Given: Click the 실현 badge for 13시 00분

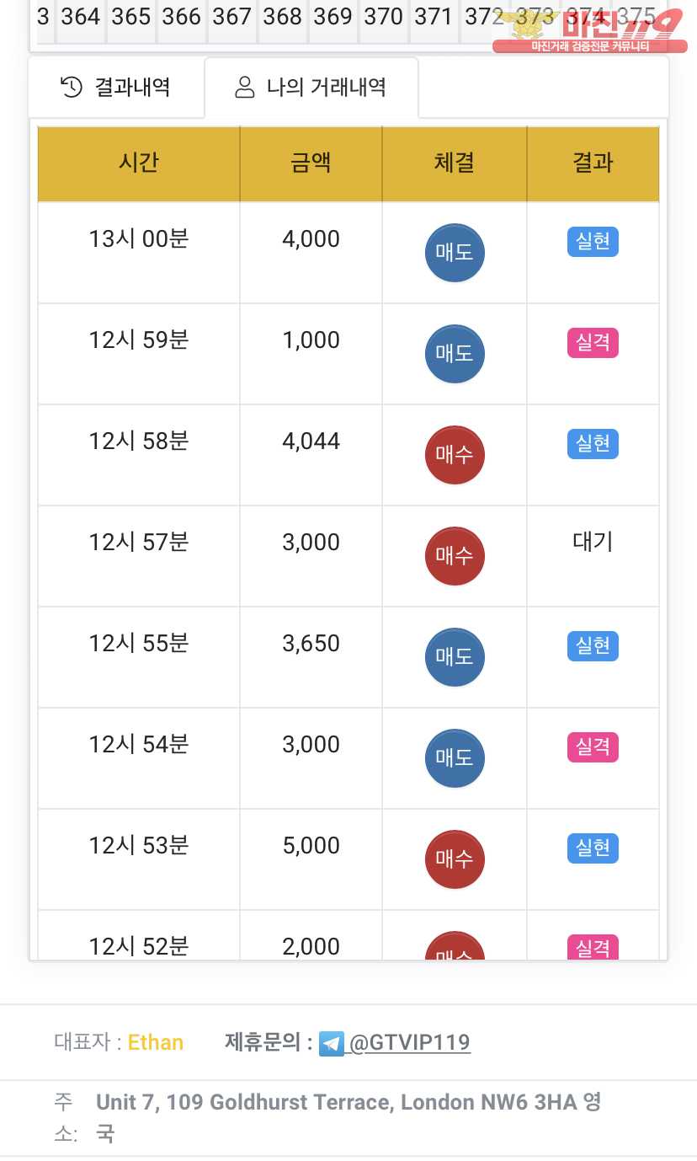Looking at the screenshot, I should coord(593,242).
